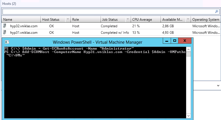221x120 pixels.
Task: Click the 13 % CPU average value
Action: pyautogui.click(x=136, y=33)
